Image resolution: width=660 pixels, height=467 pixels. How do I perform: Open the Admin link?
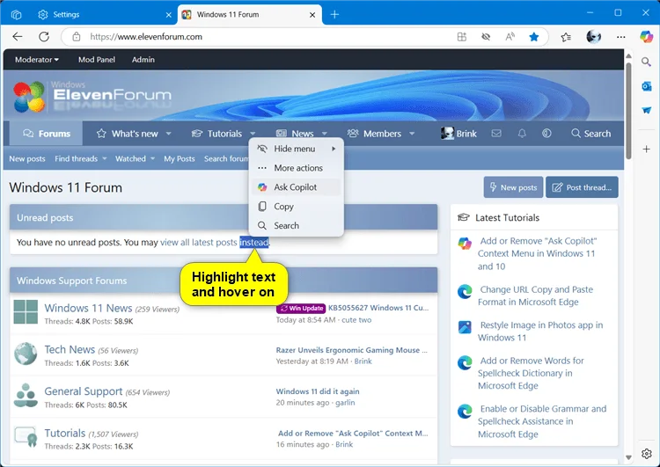pyautogui.click(x=143, y=60)
